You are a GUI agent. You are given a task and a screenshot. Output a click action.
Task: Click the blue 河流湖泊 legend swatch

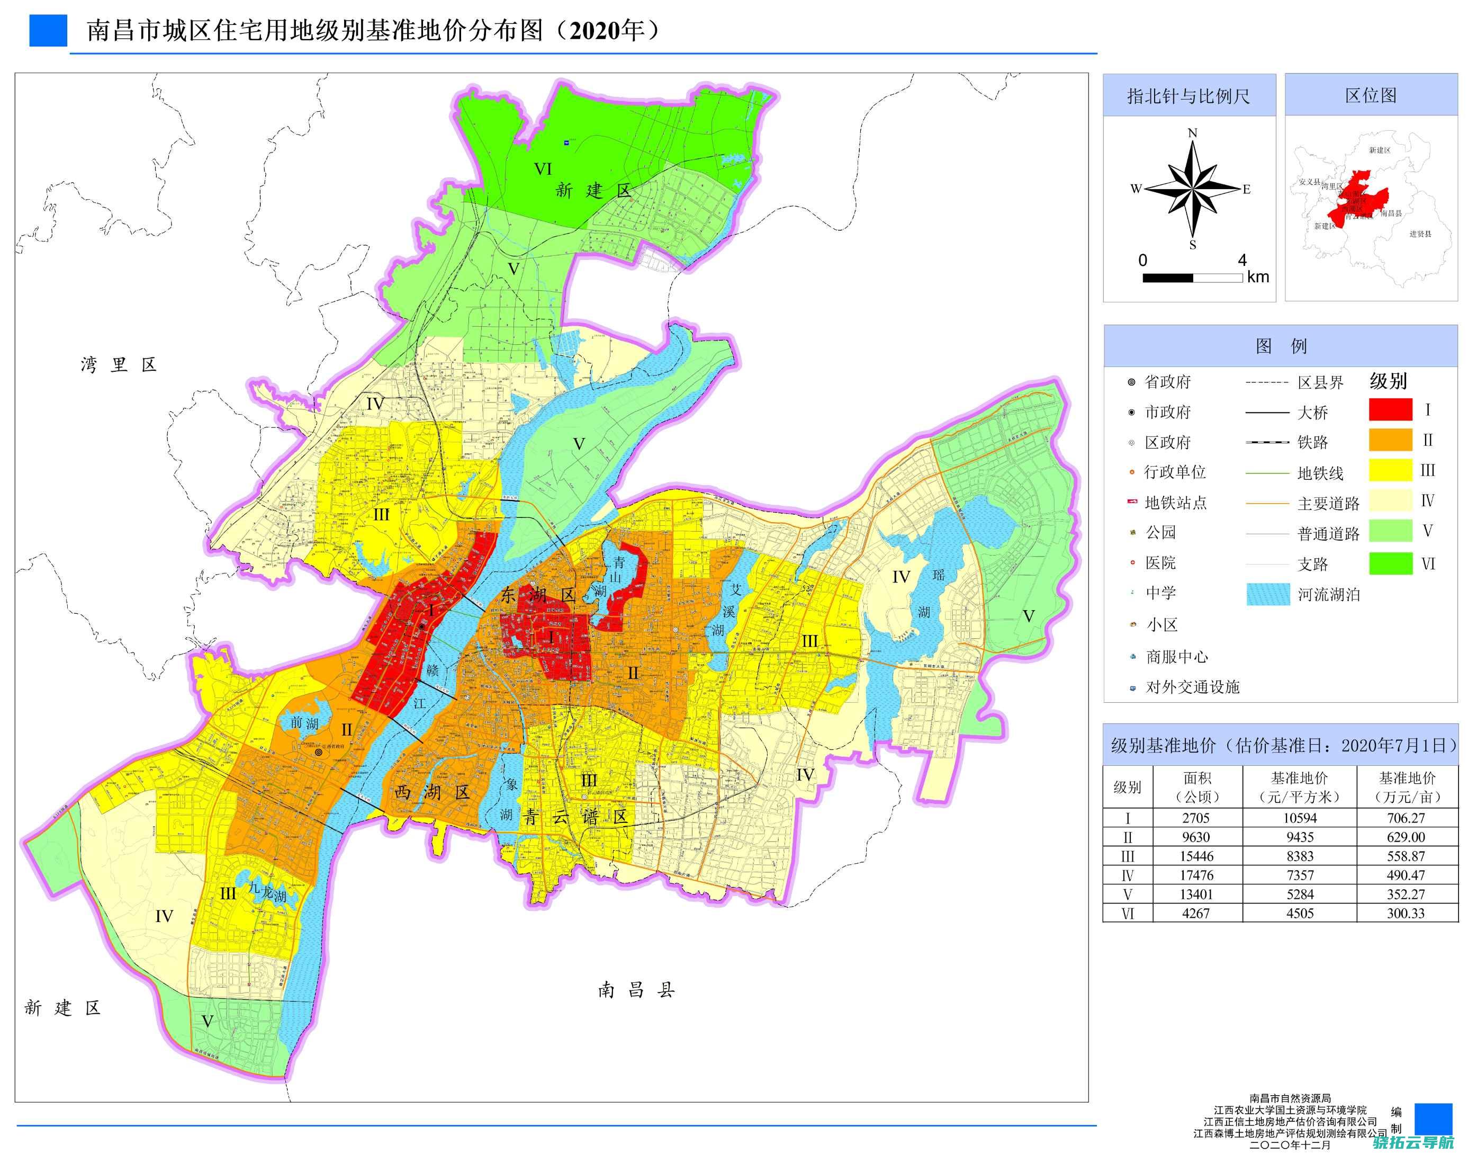coord(1268,595)
